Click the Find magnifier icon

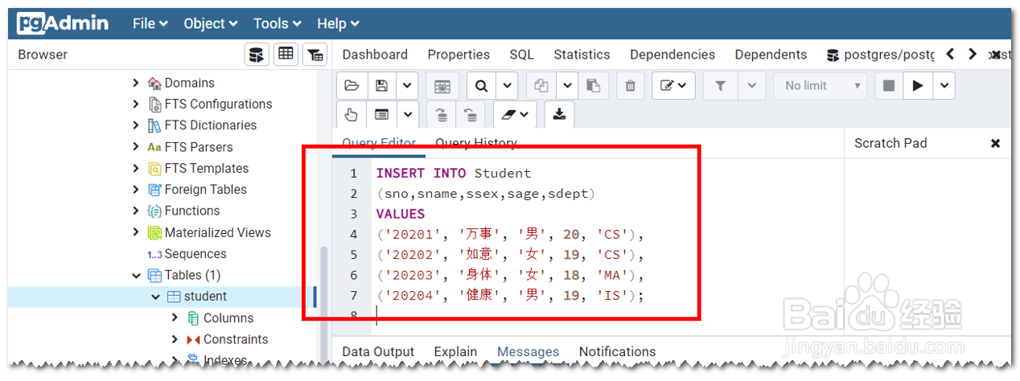(481, 86)
